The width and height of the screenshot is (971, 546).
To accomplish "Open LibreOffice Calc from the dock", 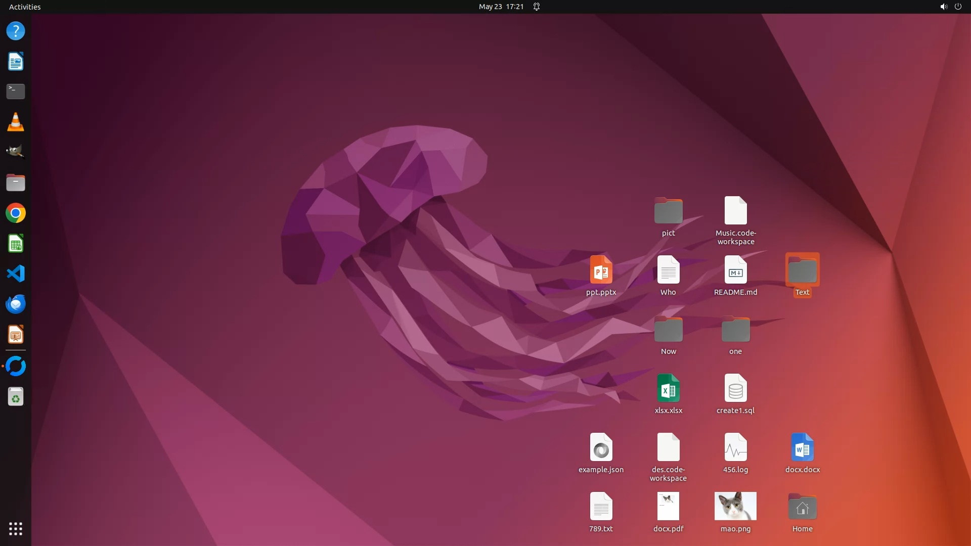I will pos(15,243).
